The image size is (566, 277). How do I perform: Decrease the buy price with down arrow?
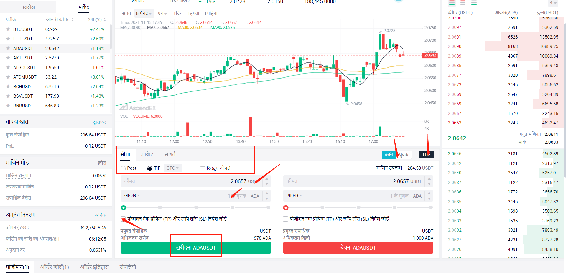[x=267, y=184]
